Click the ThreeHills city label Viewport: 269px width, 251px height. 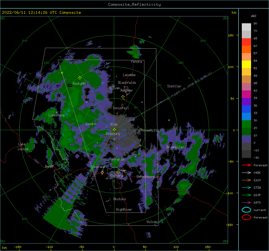tap(150, 130)
